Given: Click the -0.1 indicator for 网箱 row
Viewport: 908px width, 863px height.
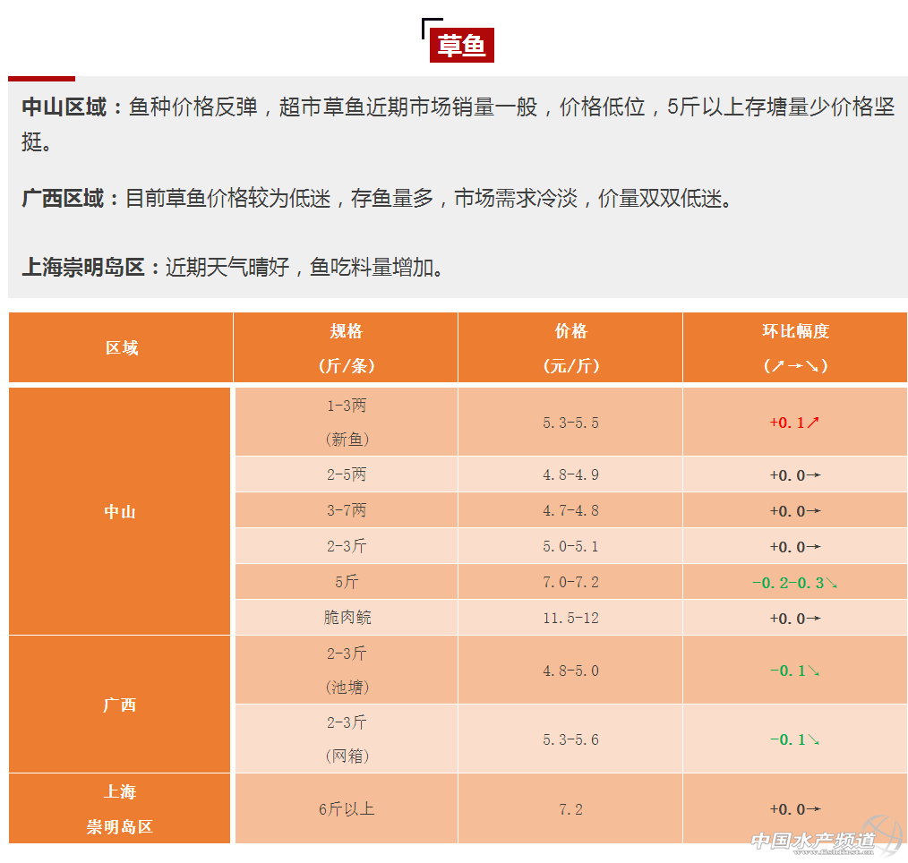Looking at the screenshot, I should (794, 739).
